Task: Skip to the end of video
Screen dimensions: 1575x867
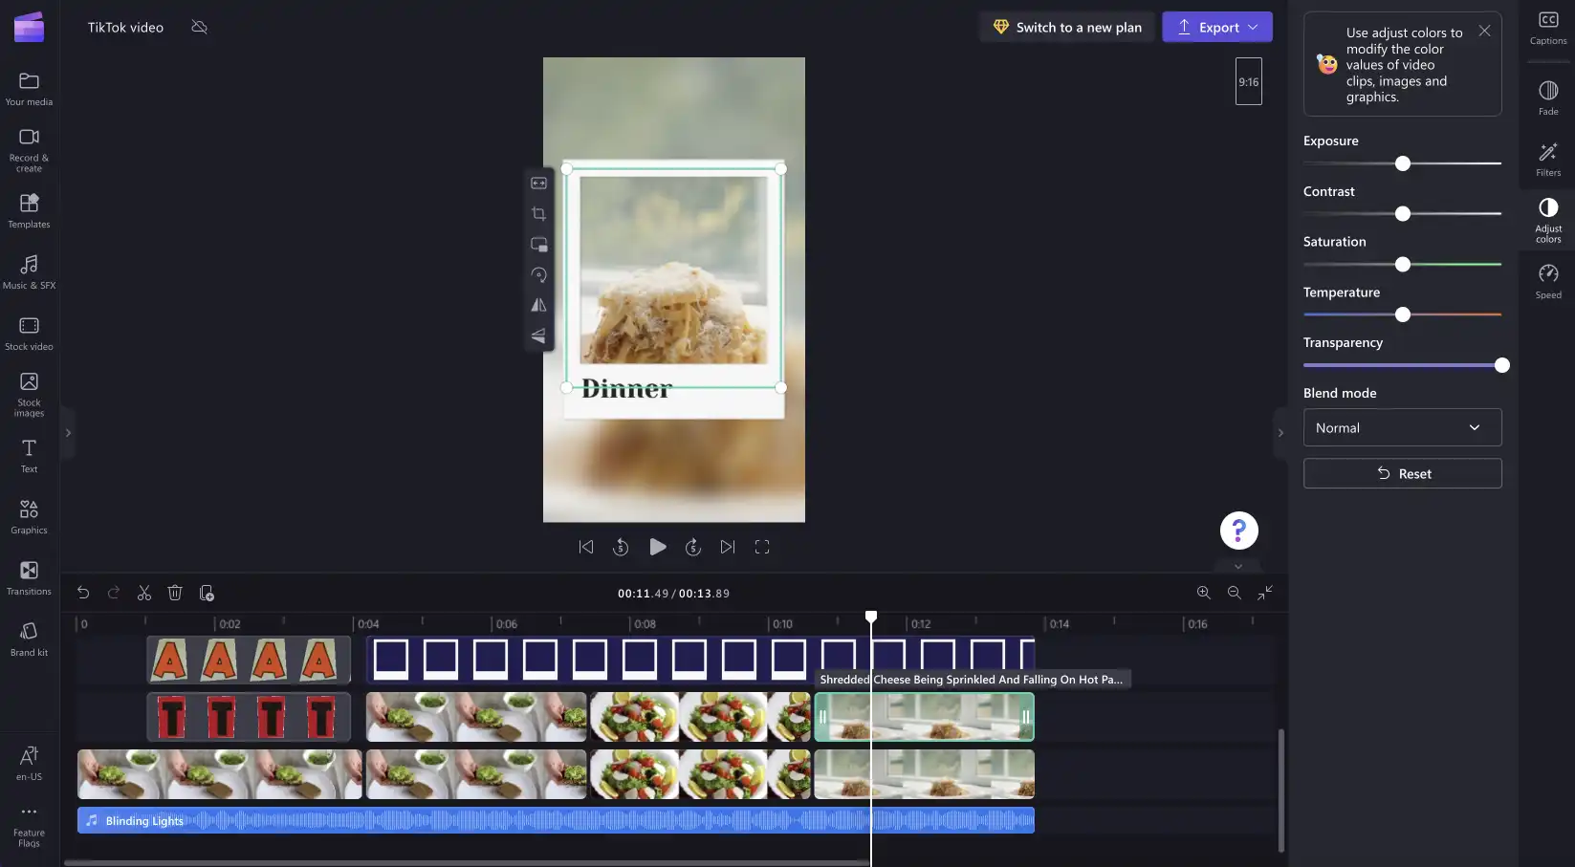Action: 728,547
